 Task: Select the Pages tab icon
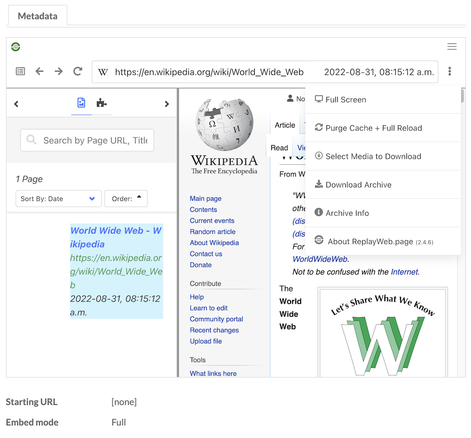click(81, 103)
